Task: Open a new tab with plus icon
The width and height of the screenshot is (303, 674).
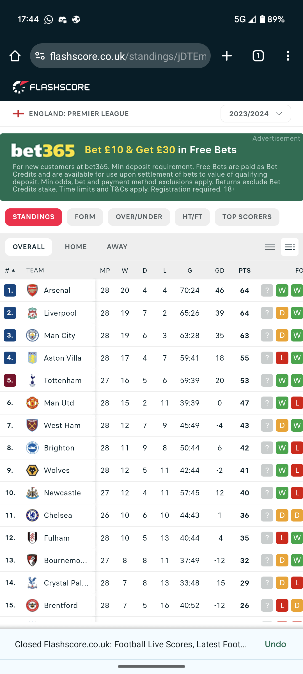Action: click(227, 56)
